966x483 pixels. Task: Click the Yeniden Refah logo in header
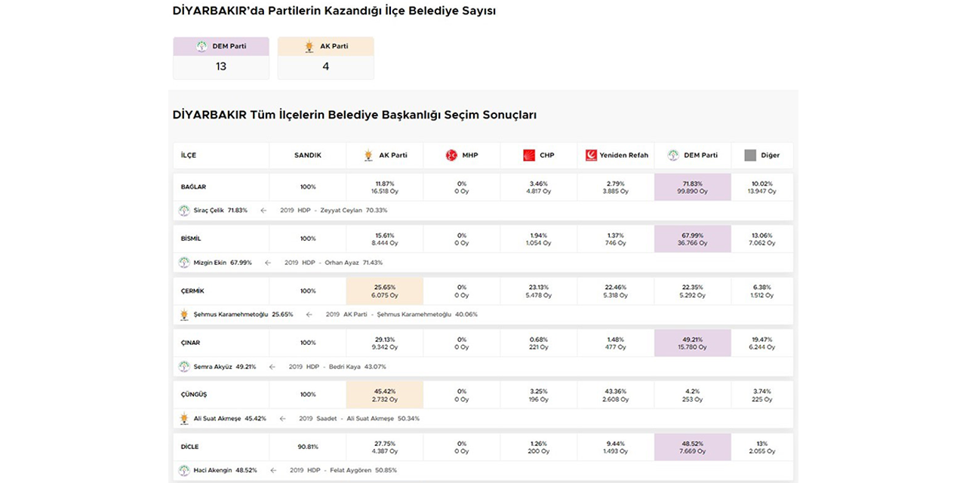[x=591, y=155]
